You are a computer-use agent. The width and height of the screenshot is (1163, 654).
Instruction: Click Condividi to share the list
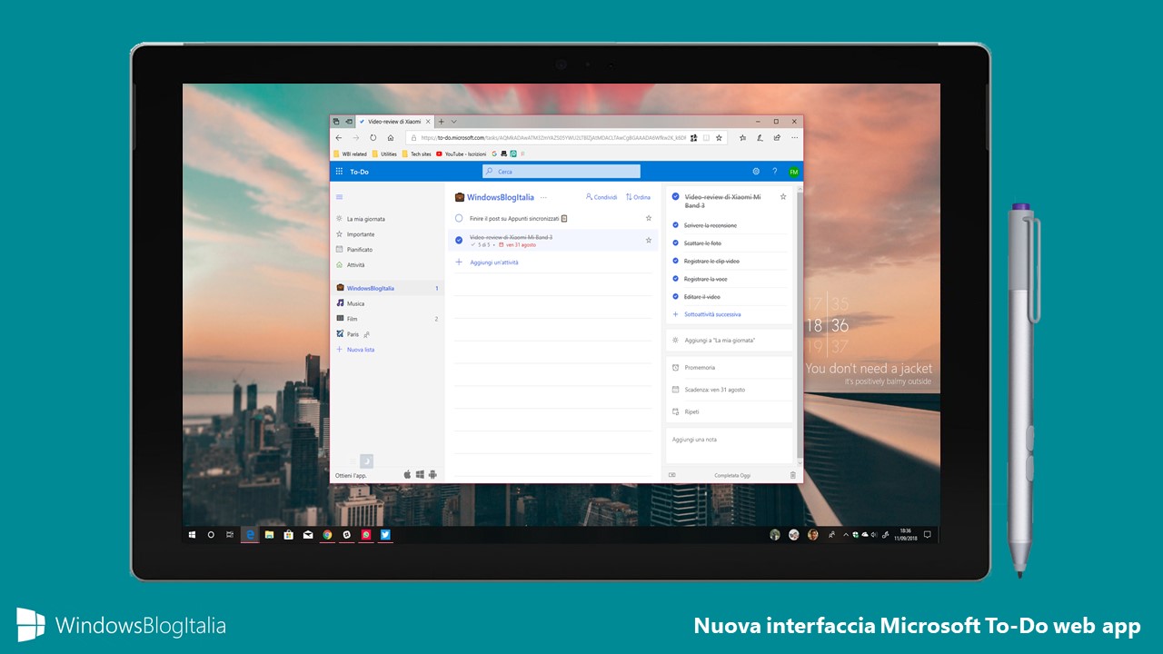point(601,197)
